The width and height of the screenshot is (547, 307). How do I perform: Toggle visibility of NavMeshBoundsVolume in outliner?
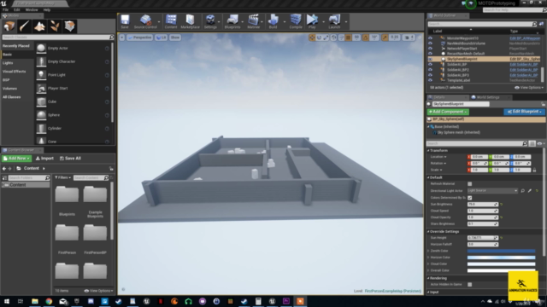tap(430, 43)
